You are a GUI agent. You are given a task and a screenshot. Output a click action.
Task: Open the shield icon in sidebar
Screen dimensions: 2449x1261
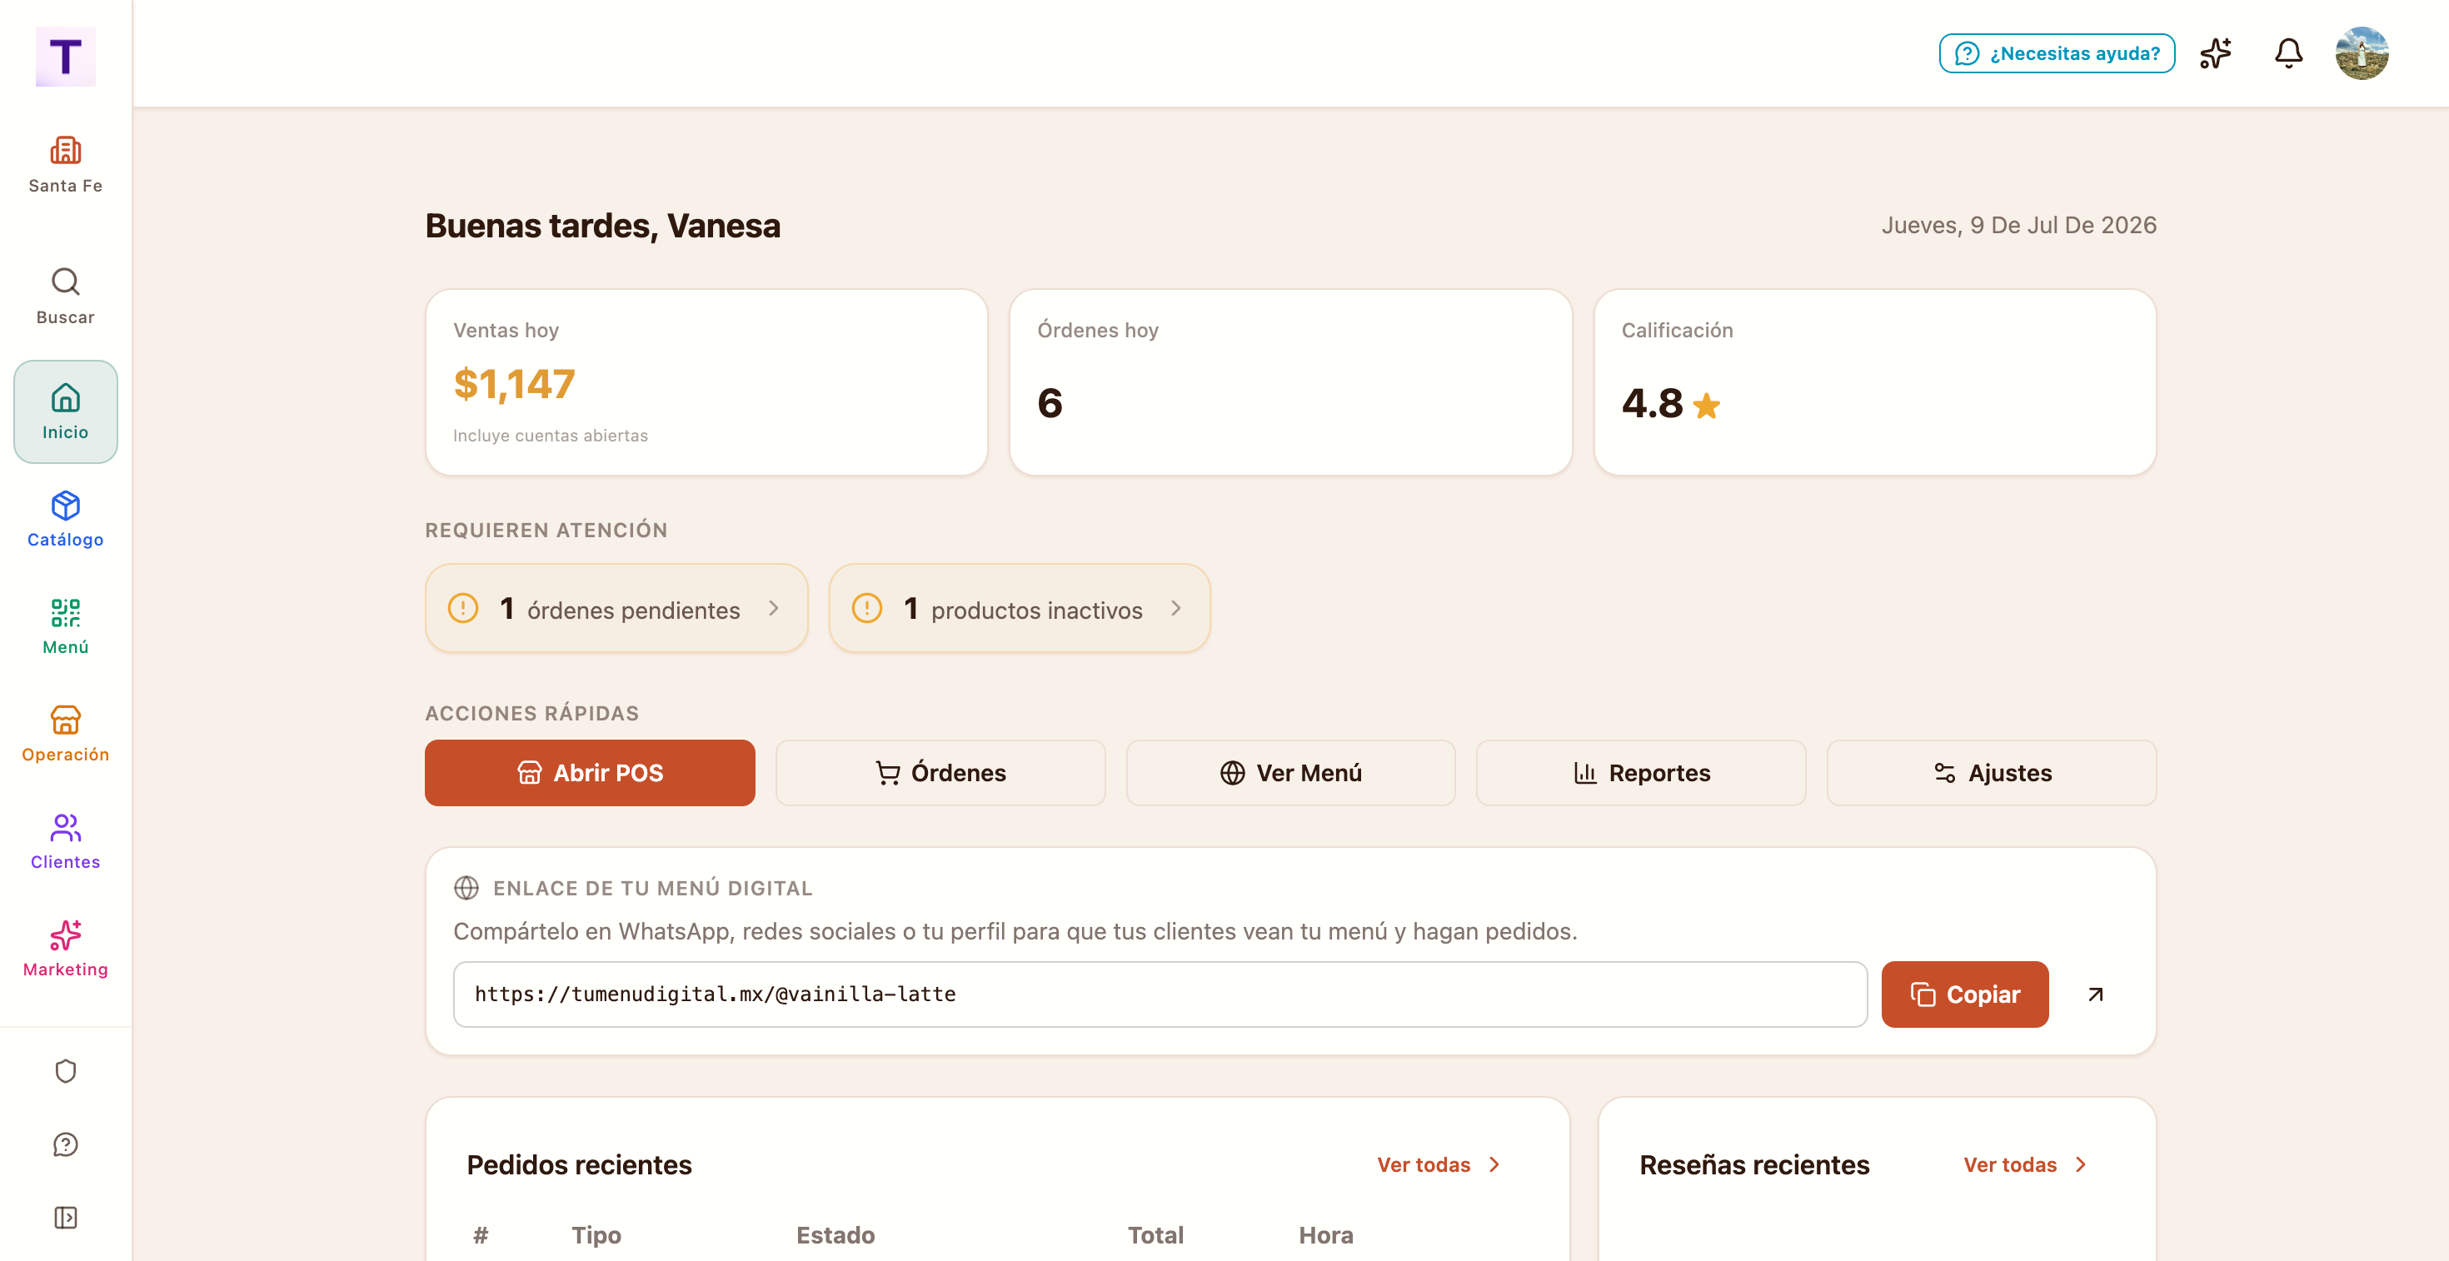click(x=66, y=1071)
